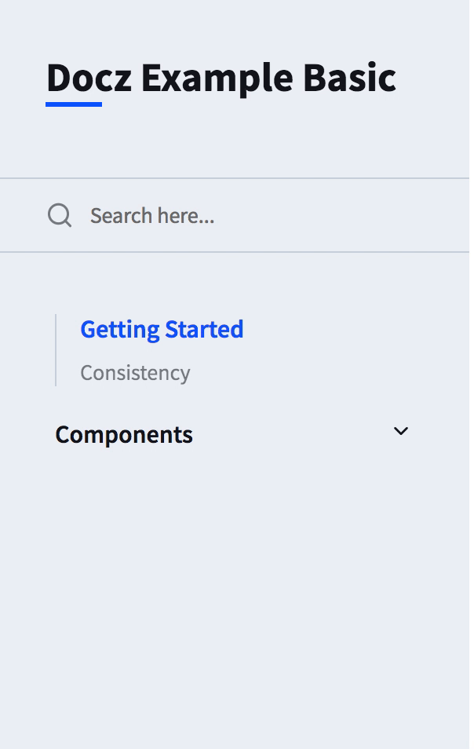This screenshot has width=474, height=749.
Task: Click the Docz Example Basic title
Action: coord(221,79)
